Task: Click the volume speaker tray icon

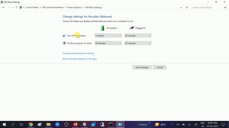Action: pyautogui.click(x=178, y=124)
